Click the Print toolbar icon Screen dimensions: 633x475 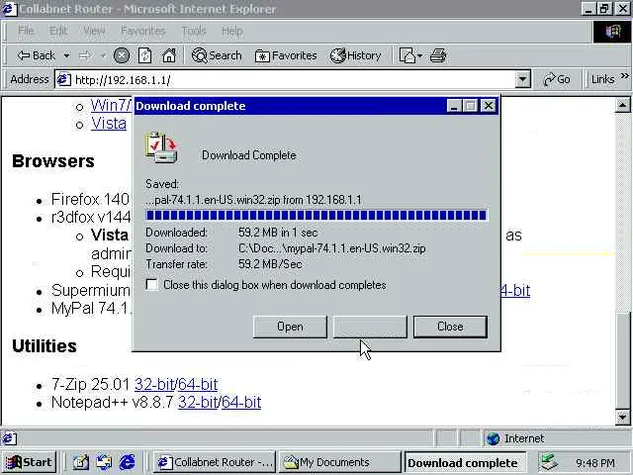pos(438,55)
